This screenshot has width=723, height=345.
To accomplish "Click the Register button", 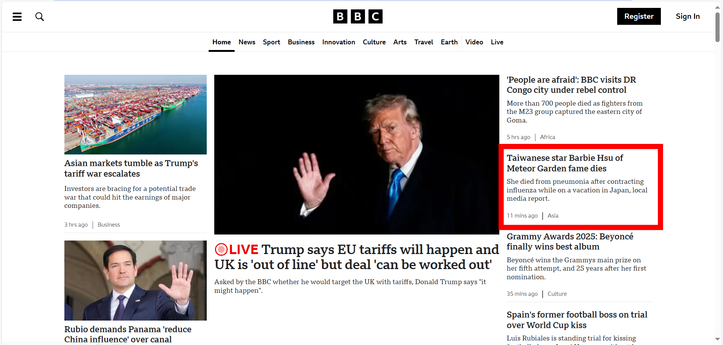I will point(639,17).
